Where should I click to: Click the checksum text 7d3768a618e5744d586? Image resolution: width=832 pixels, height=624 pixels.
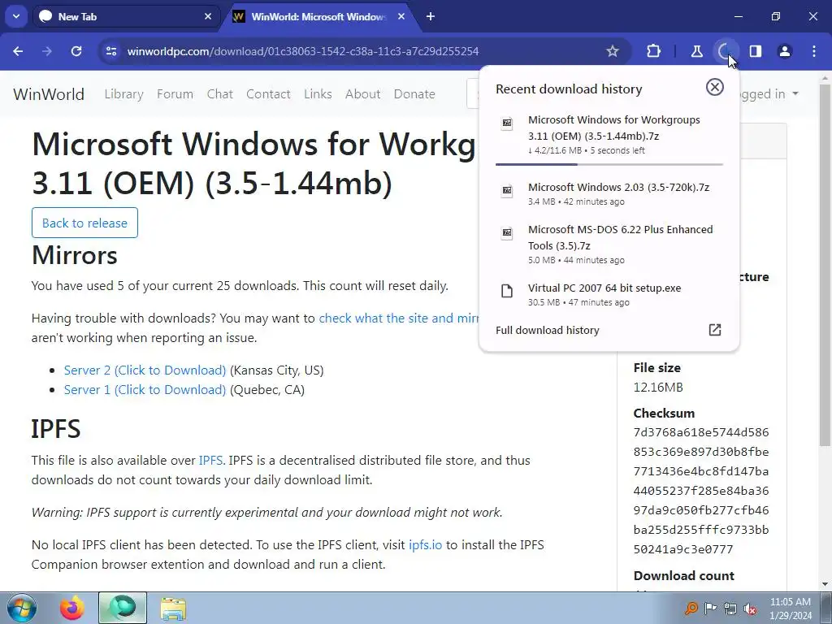point(701,432)
